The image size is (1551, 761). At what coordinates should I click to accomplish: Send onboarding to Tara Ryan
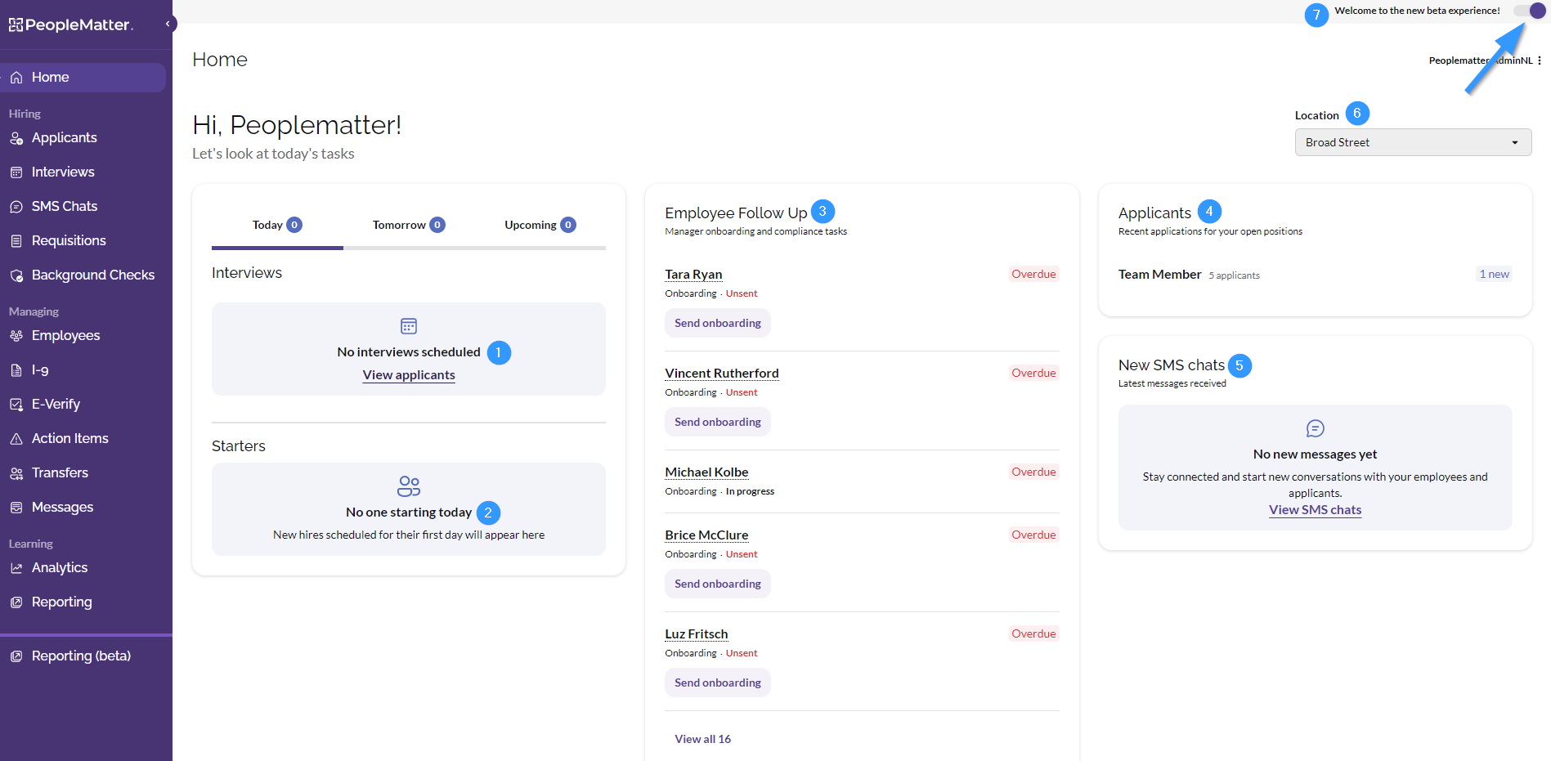point(717,323)
